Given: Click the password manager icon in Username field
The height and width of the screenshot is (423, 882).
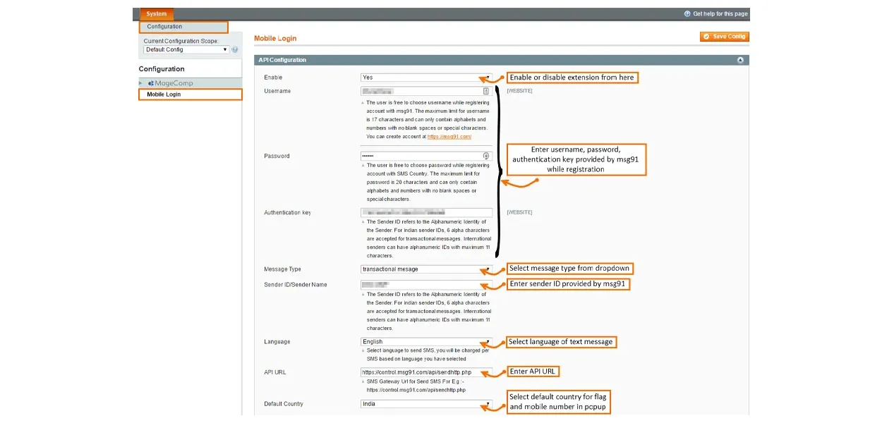Looking at the screenshot, I should point(485,91).
